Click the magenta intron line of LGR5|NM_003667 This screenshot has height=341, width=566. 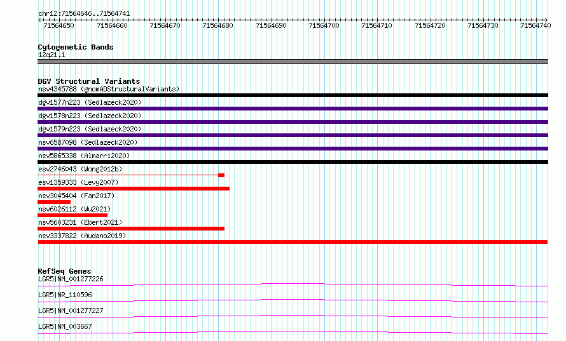point(293,332)
